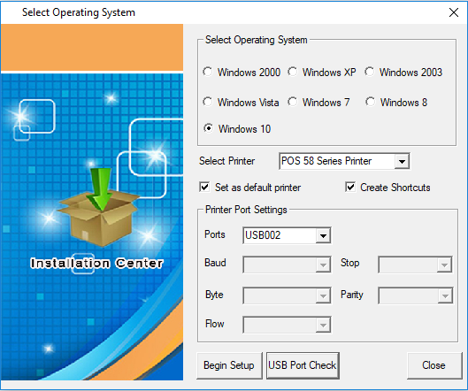
Task: Expand the Ports dropdown arrow
Action: click(x=323, y=235)
